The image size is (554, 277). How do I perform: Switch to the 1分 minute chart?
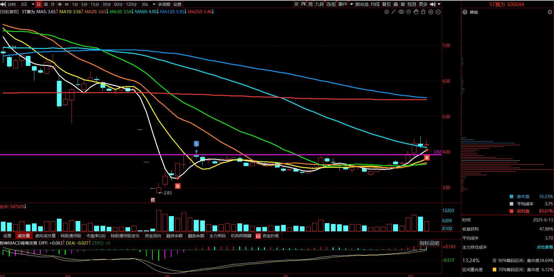coord(75,4)
